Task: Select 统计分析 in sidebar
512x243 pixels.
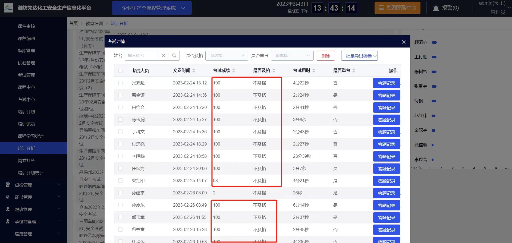Action: pyautogui.click(x=33, y=148)
